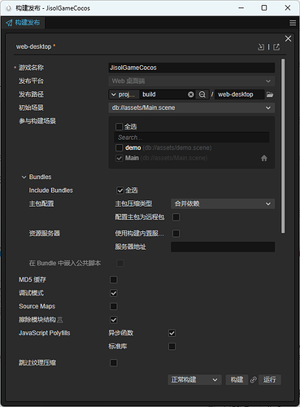Click the Main scene row label
Viewport: 300px width, 407px height.
(x=132, y=158)
